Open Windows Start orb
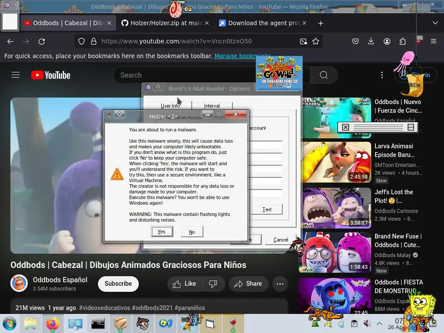The image size is (444, 333). click(10, 323)
